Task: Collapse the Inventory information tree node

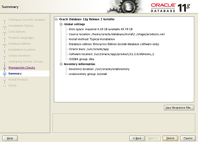Action: pos(61,64)
